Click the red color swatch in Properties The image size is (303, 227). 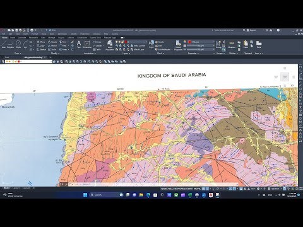pyautogui.click(x=189, y=42)
